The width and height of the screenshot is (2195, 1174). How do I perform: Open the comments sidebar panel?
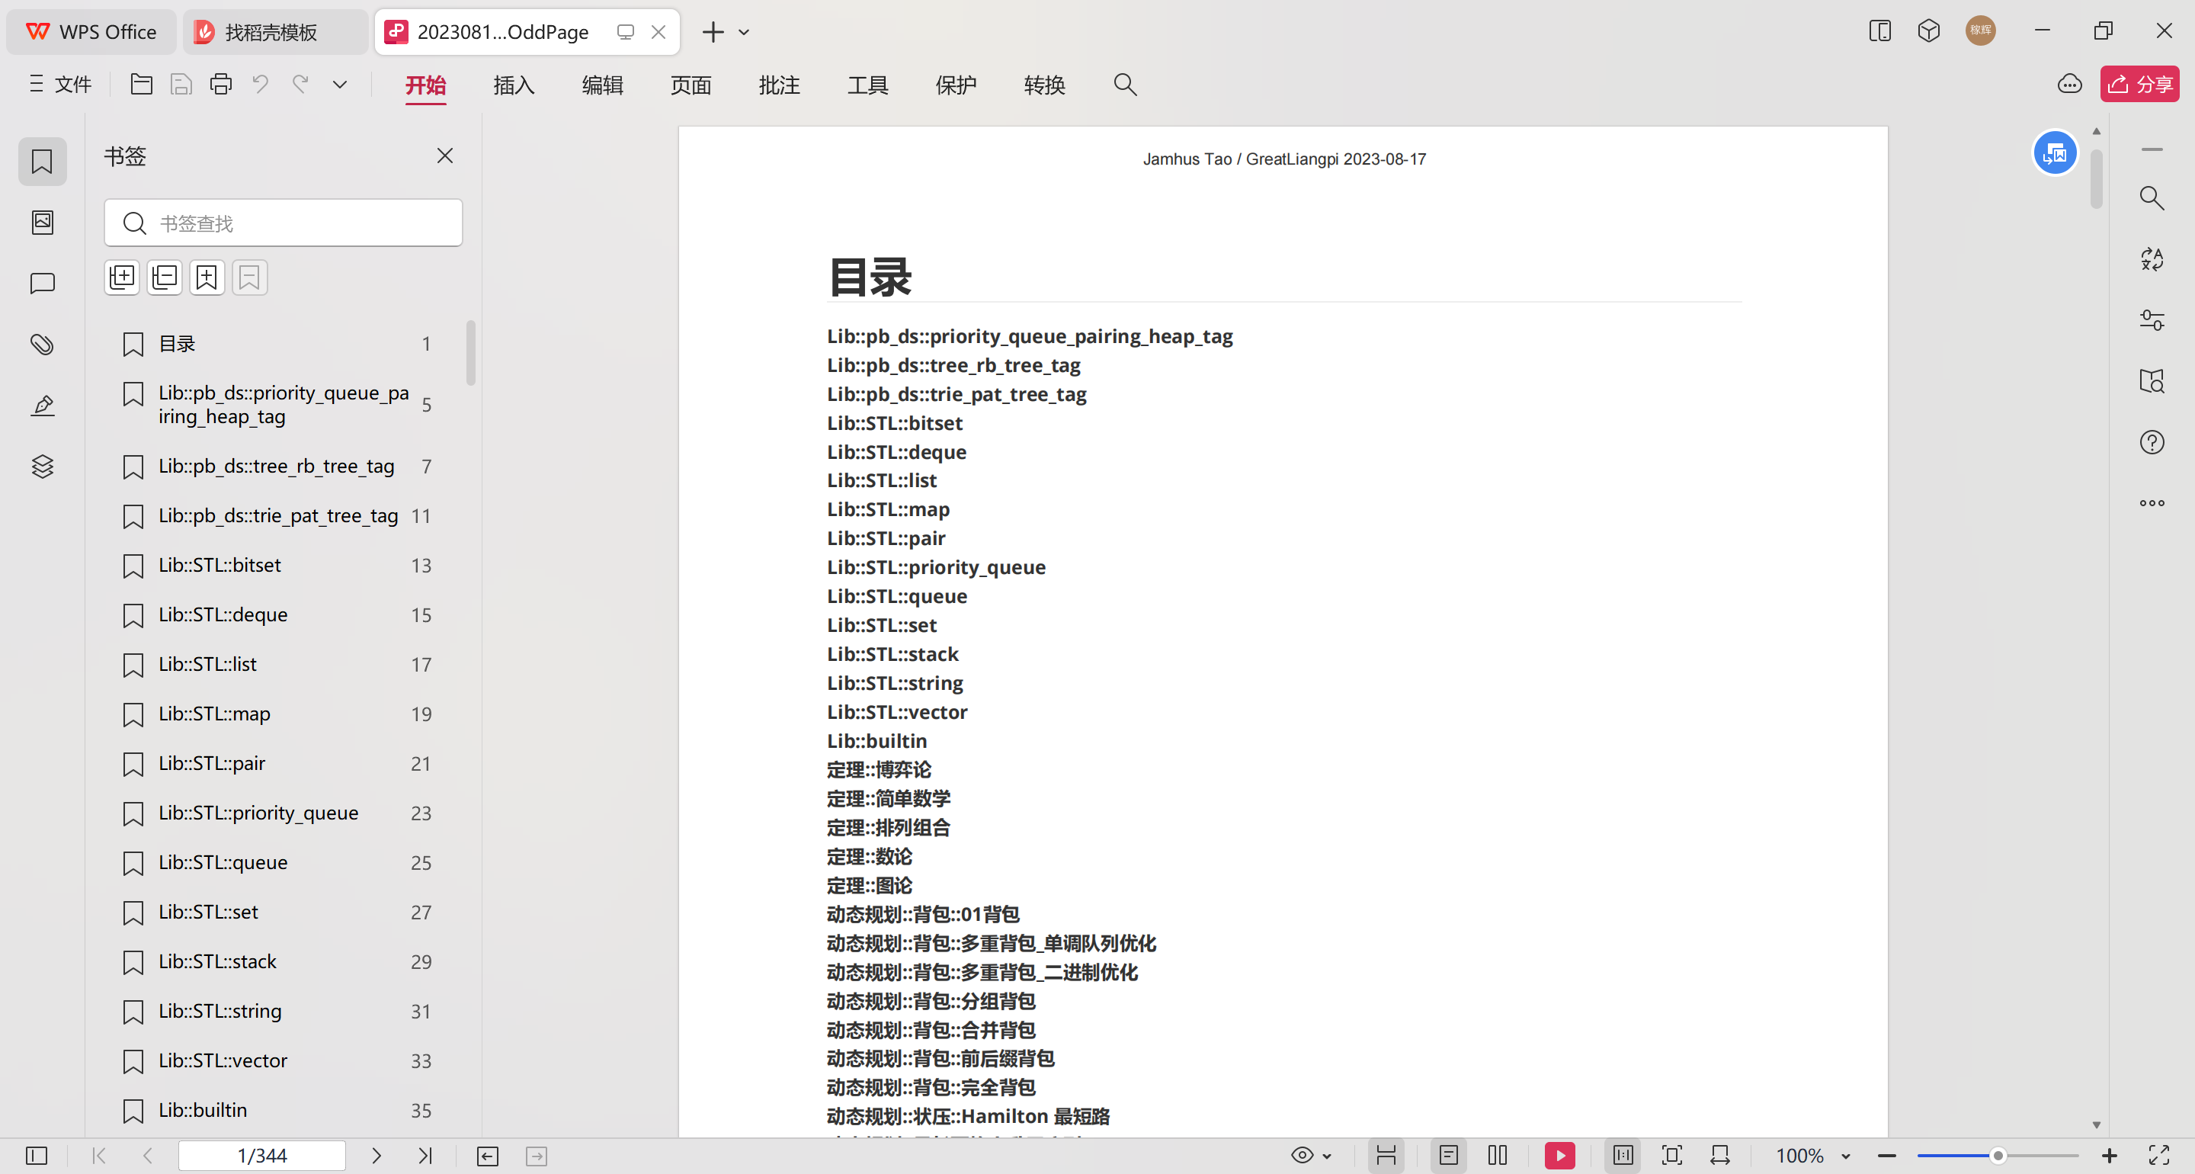tap(42, 283)
